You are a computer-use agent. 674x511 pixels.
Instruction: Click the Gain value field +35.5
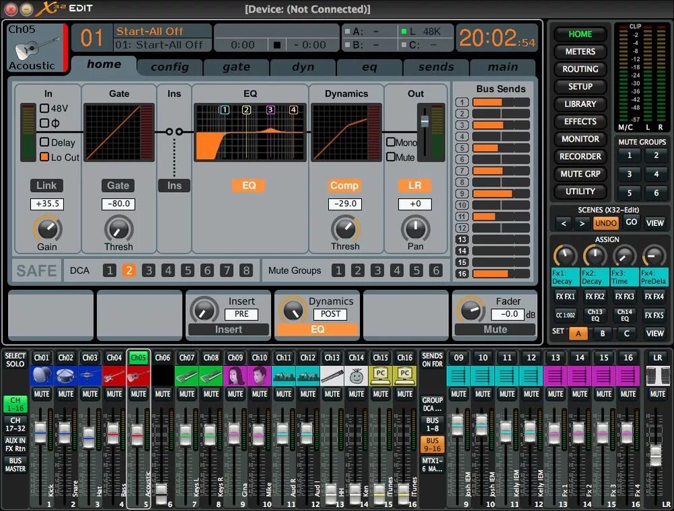coord(47,204)
